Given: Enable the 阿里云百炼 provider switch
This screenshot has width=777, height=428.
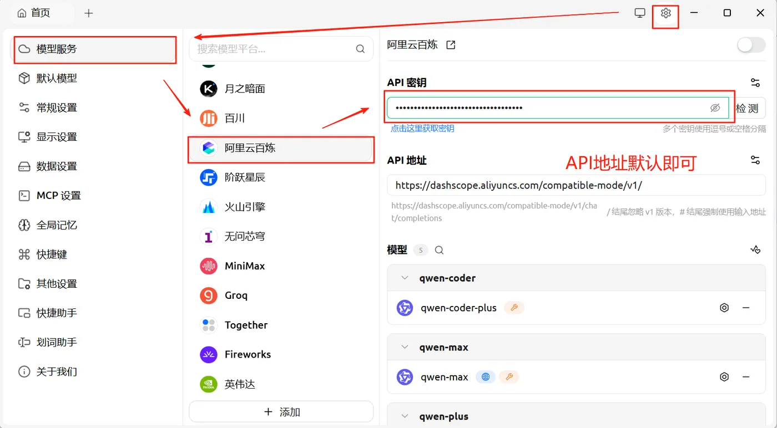Looking at the screenshot, I should (751, 45).
